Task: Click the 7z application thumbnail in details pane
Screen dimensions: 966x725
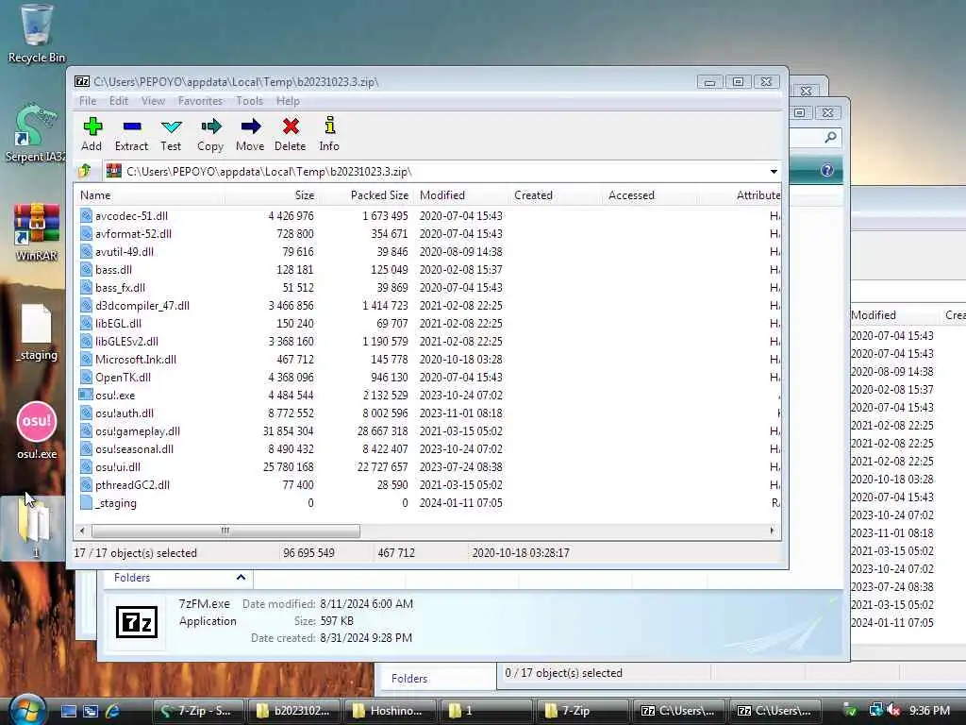Action: coord(136,621)
